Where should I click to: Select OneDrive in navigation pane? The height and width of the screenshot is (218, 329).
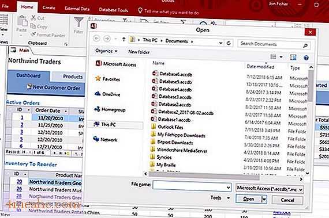107,94
